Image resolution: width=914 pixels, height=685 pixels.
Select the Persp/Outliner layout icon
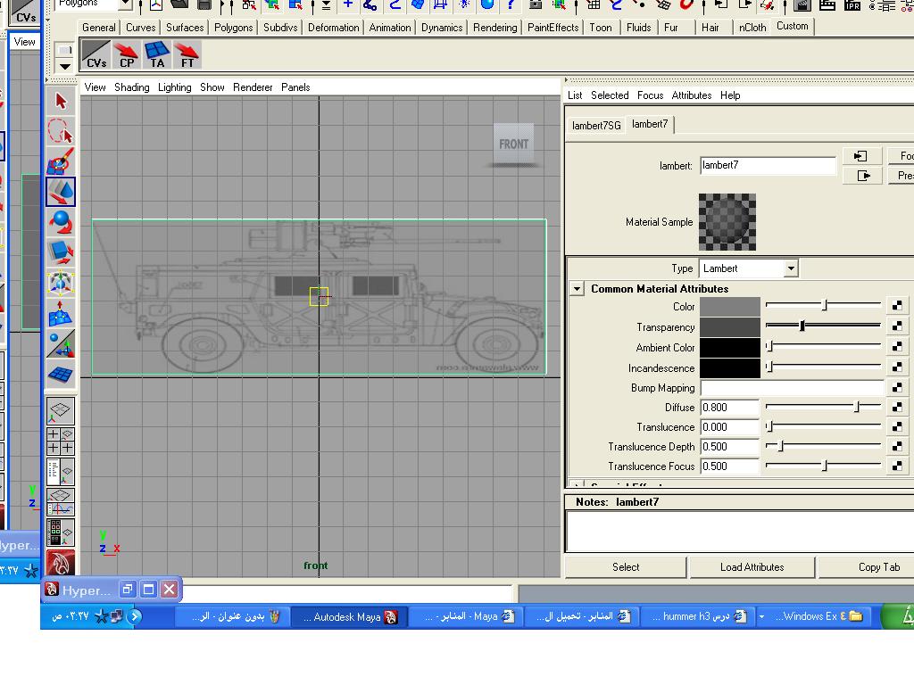pos(61,471)
